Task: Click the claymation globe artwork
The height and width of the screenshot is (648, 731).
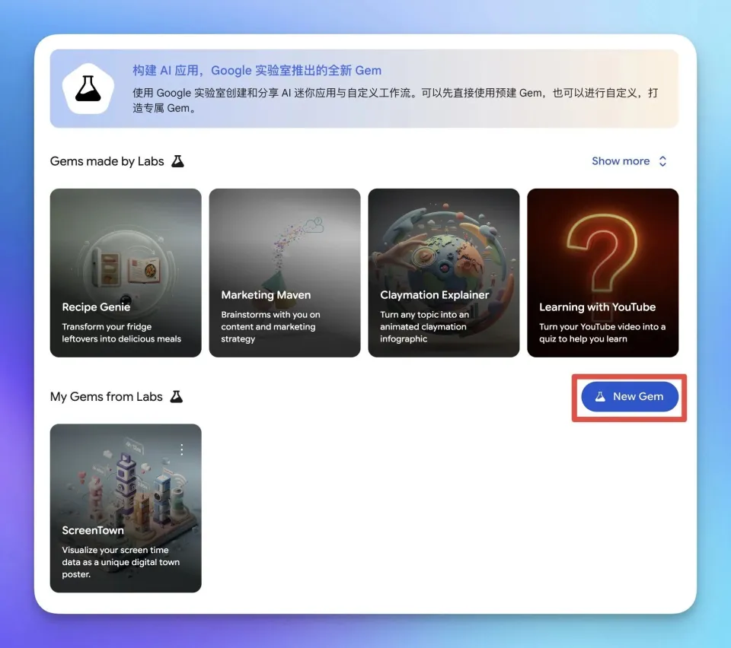Action: [445, 243]
